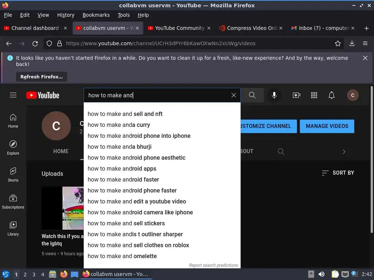Choose 'android phone into iphone' suggestion
The image size is (374, 280).
click(x=162, y=136)
